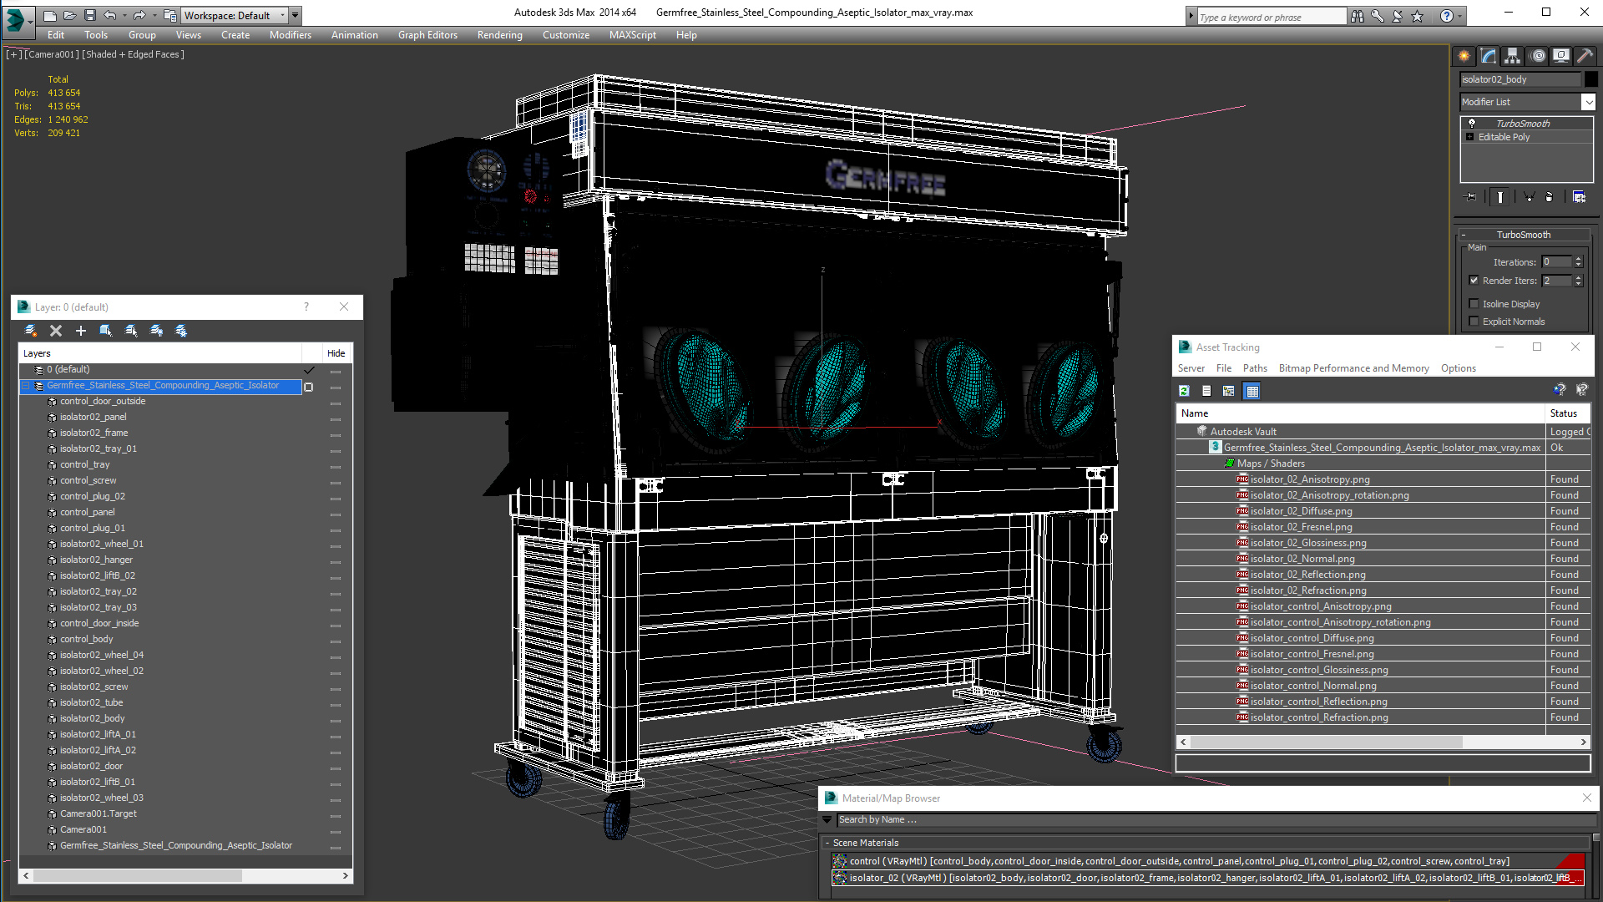1603x902 pixels.
Task: Click the binoculars search icon
Action: [x=1358, y=16]
